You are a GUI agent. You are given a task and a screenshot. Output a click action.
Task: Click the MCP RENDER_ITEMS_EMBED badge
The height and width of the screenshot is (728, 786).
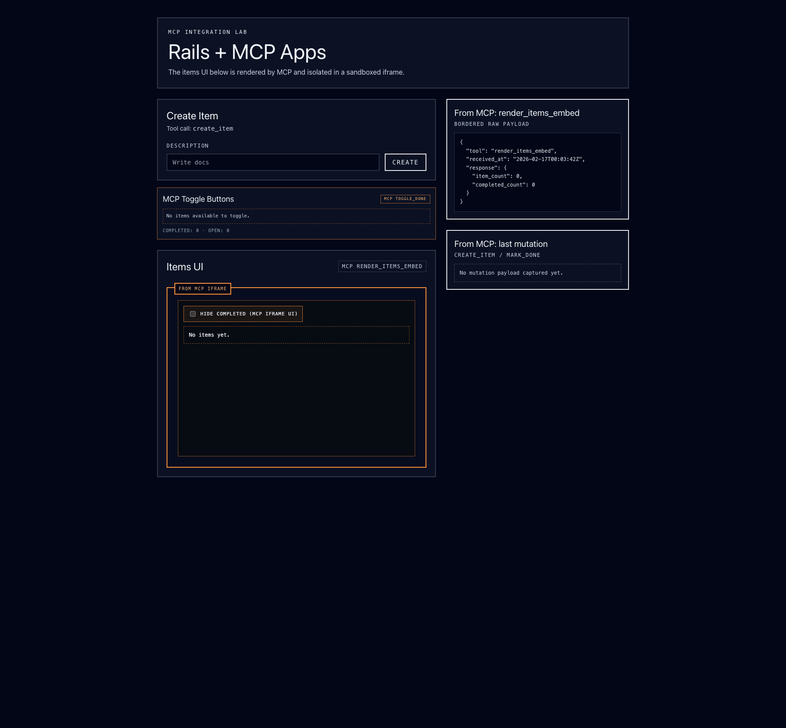382,266
